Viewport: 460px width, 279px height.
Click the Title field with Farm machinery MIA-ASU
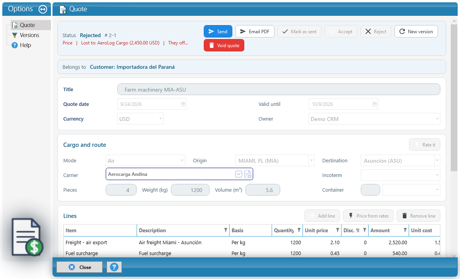pyautogui.click(x=279, y=90)
